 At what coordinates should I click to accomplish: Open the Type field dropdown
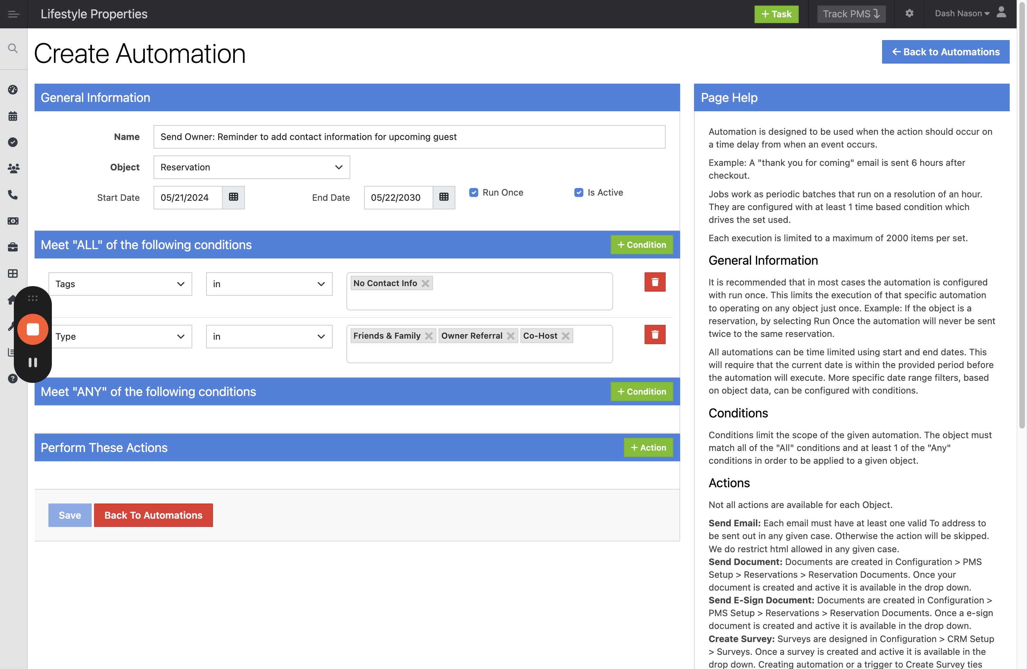click(120, 337)
